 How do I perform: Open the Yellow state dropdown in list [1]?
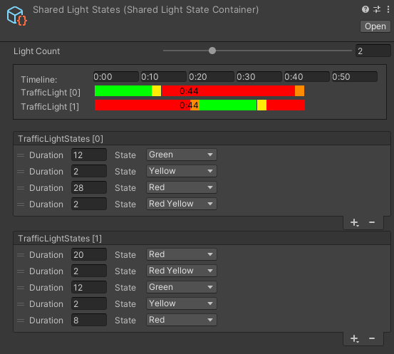tap(182, 303)
